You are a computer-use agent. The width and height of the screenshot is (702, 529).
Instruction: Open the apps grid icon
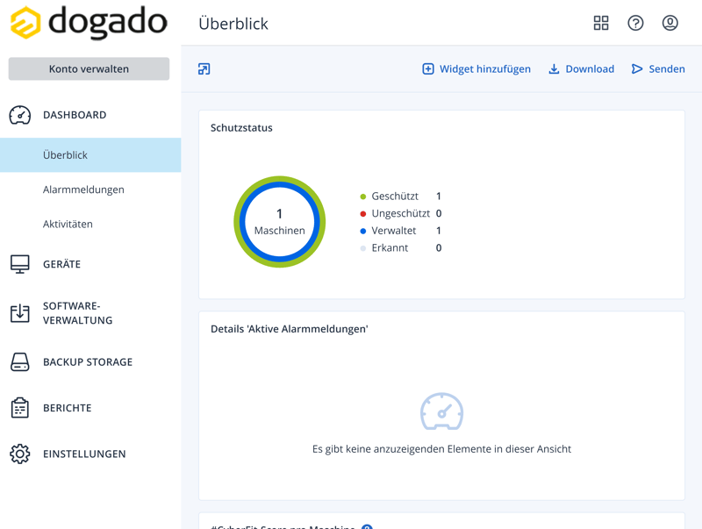click(601, 24)
